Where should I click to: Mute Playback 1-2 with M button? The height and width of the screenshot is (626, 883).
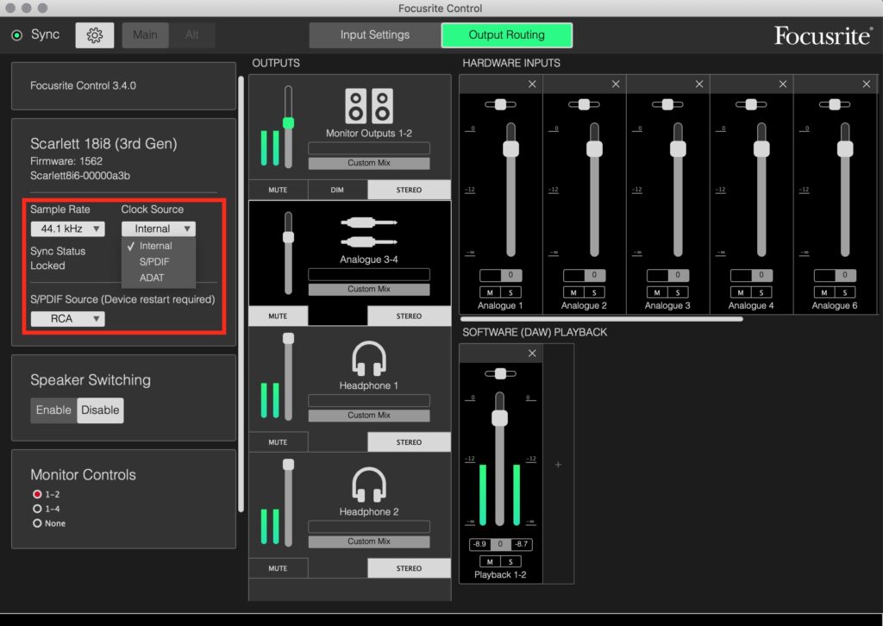490,561
